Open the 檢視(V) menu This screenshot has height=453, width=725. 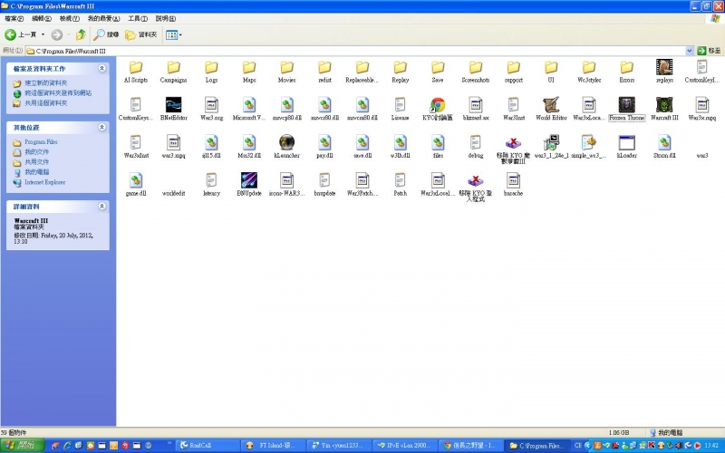coord(69,18)
